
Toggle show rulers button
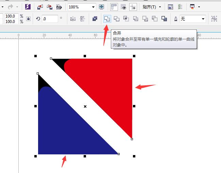(x=114, y=7)
